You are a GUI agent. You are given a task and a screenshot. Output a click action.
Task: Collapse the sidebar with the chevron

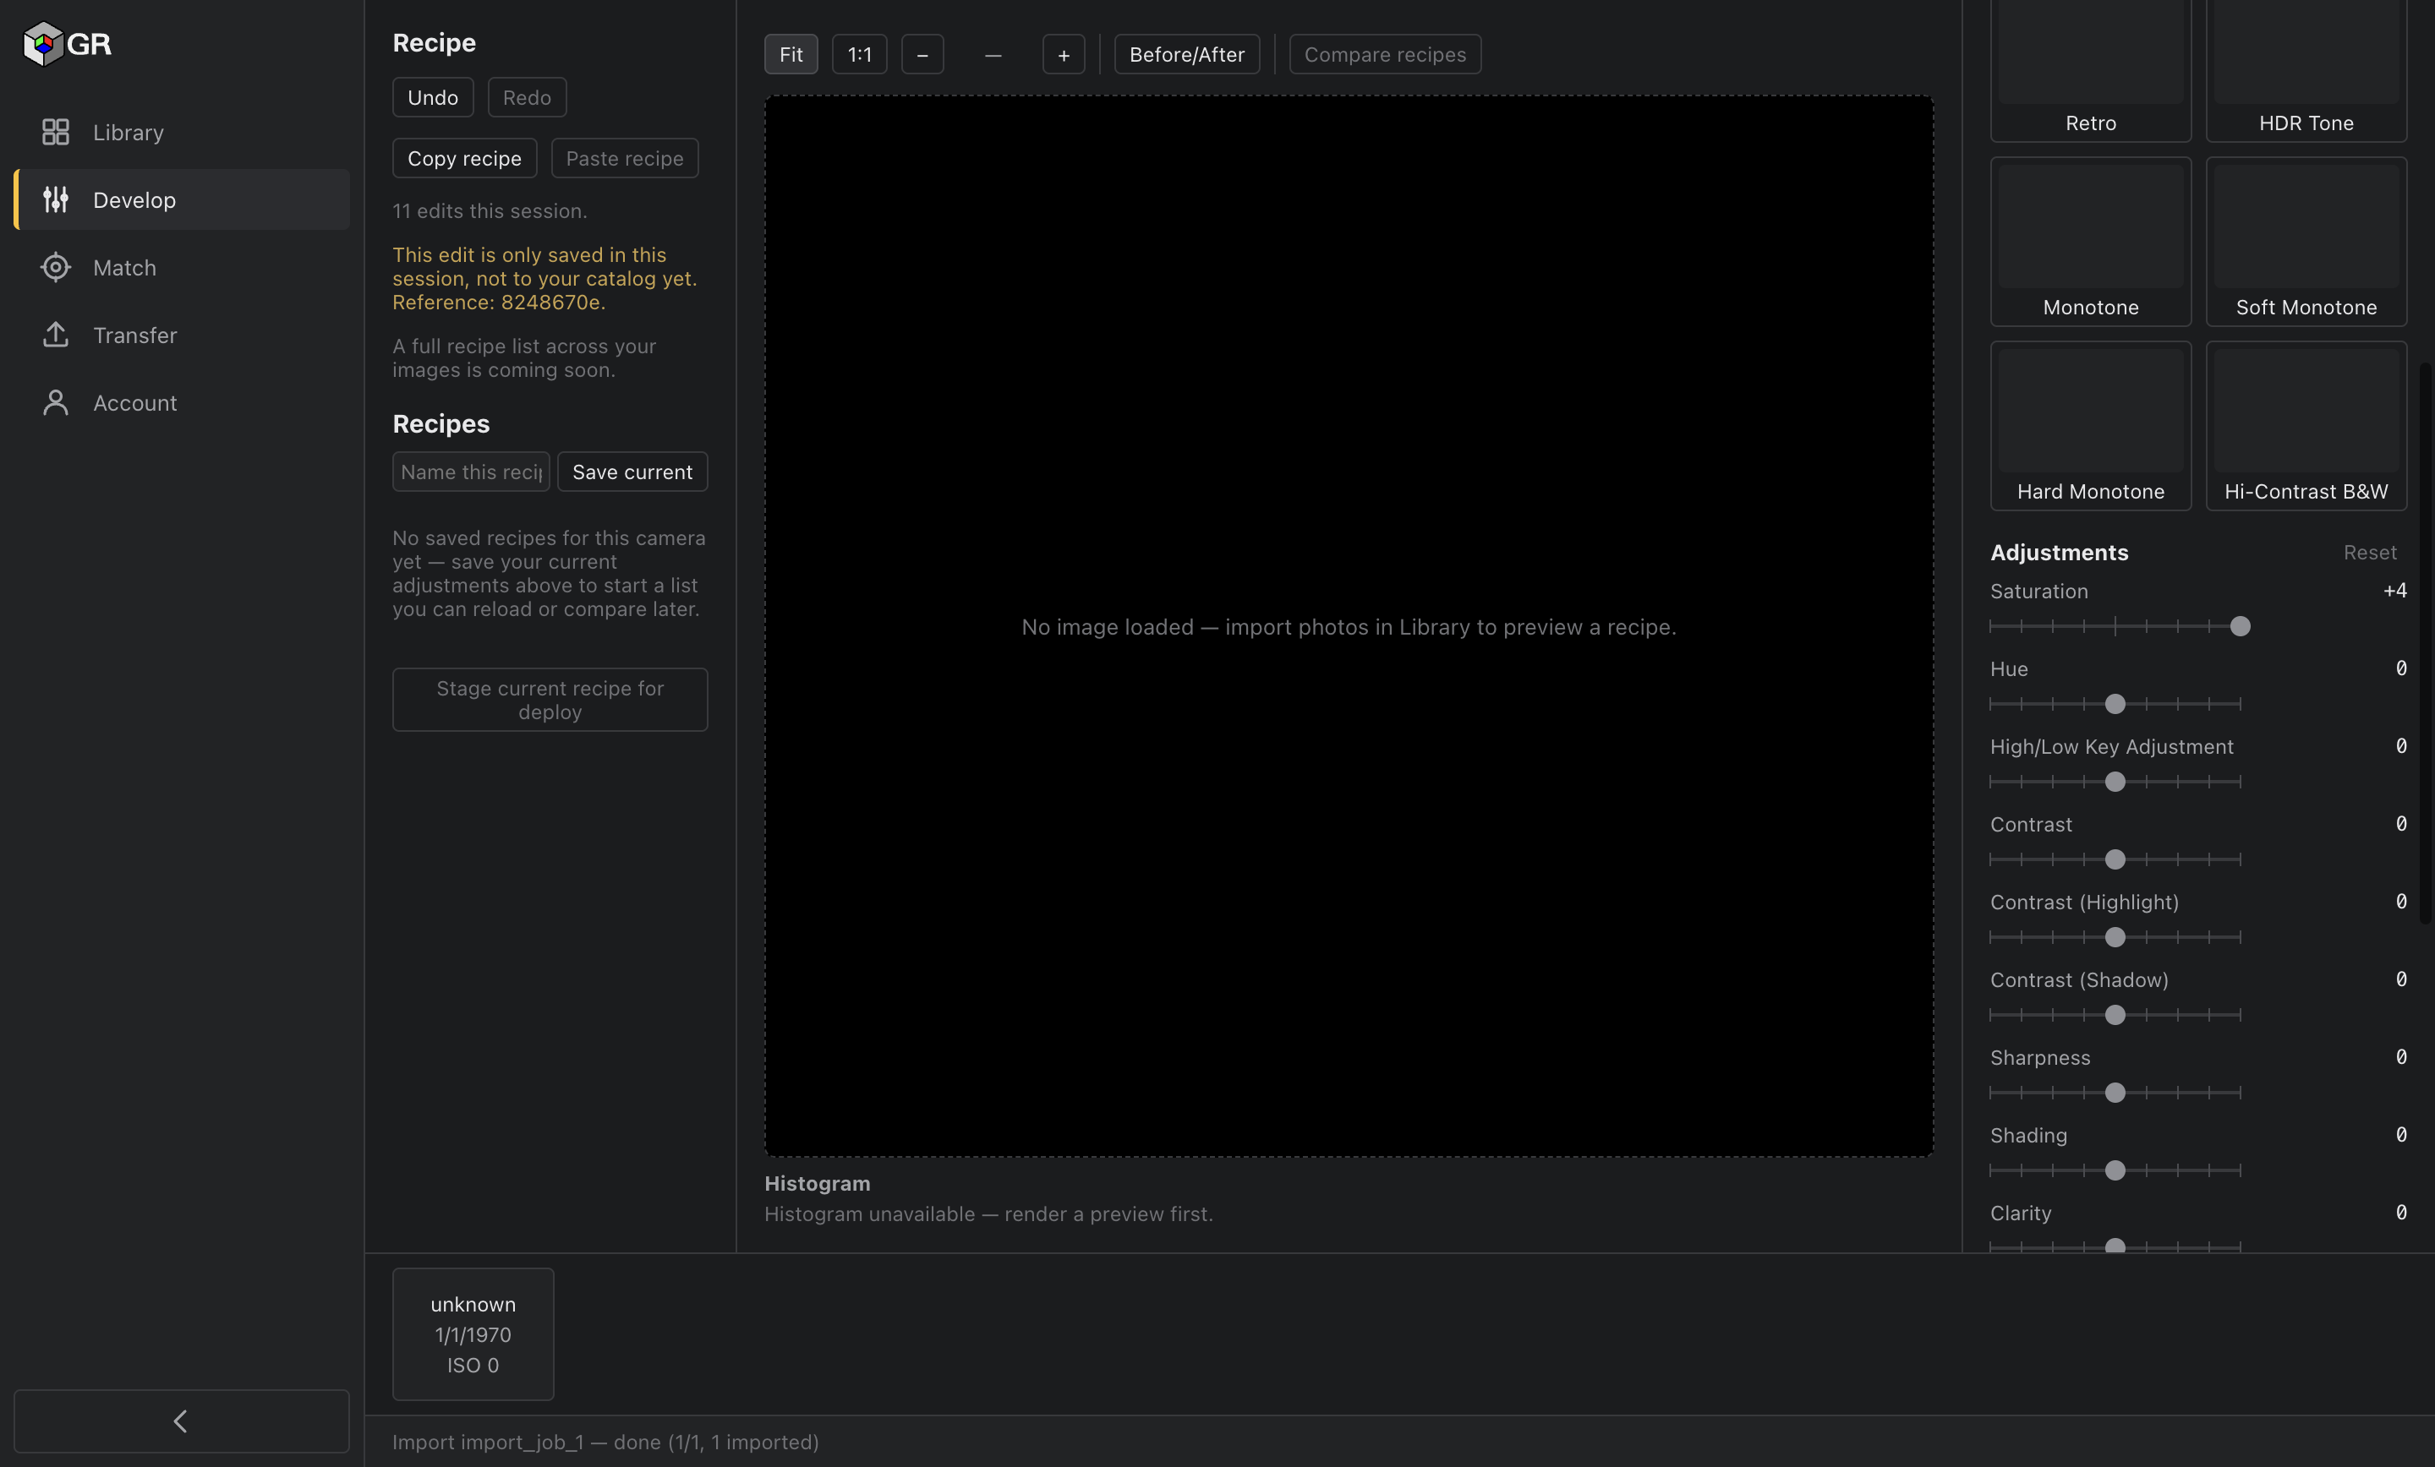pyautogui.click(x=181, y=1421)
